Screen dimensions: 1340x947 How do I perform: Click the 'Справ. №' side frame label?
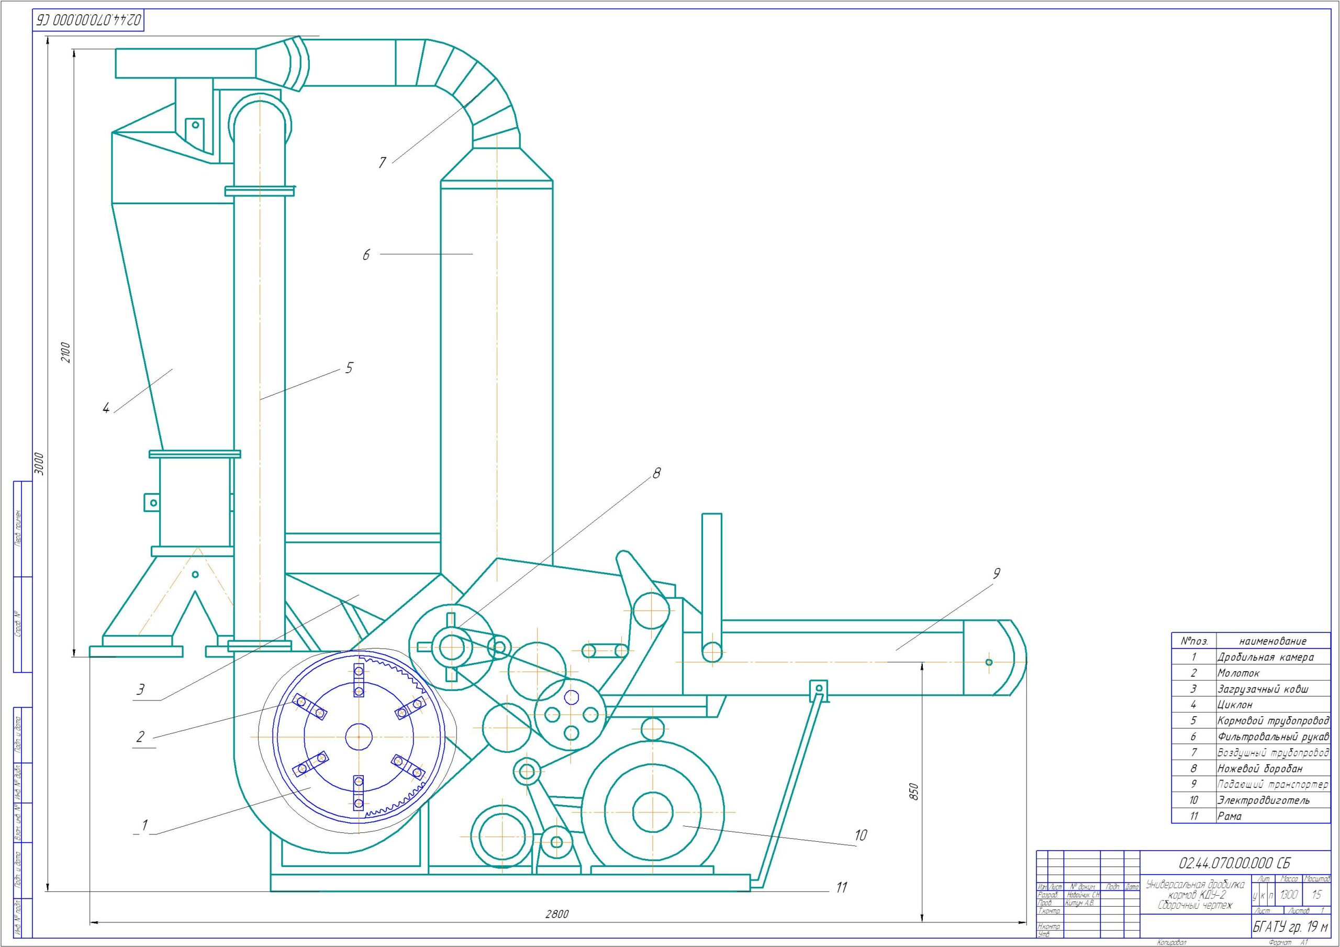point(17,623)
